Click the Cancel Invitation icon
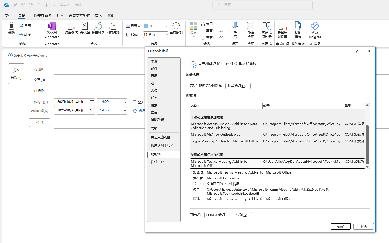The width and height of the screenshot is (389, 243). pyautogui.click(x=71, y=26)
